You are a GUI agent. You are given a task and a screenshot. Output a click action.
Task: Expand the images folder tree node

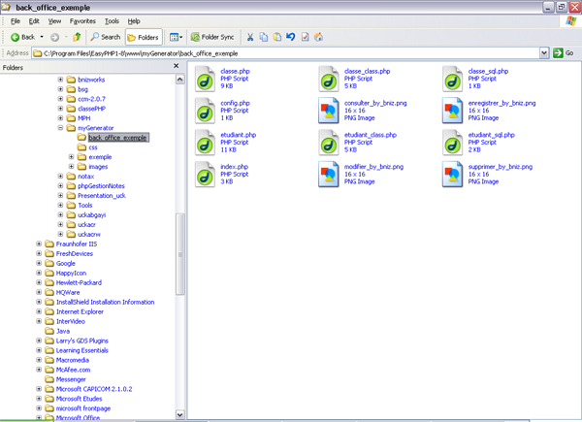click(x=71, y=167)
